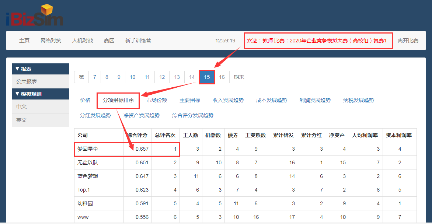Open the 主页 navigation item
Viewport: 432px width, 224px height.
(24, 41)
